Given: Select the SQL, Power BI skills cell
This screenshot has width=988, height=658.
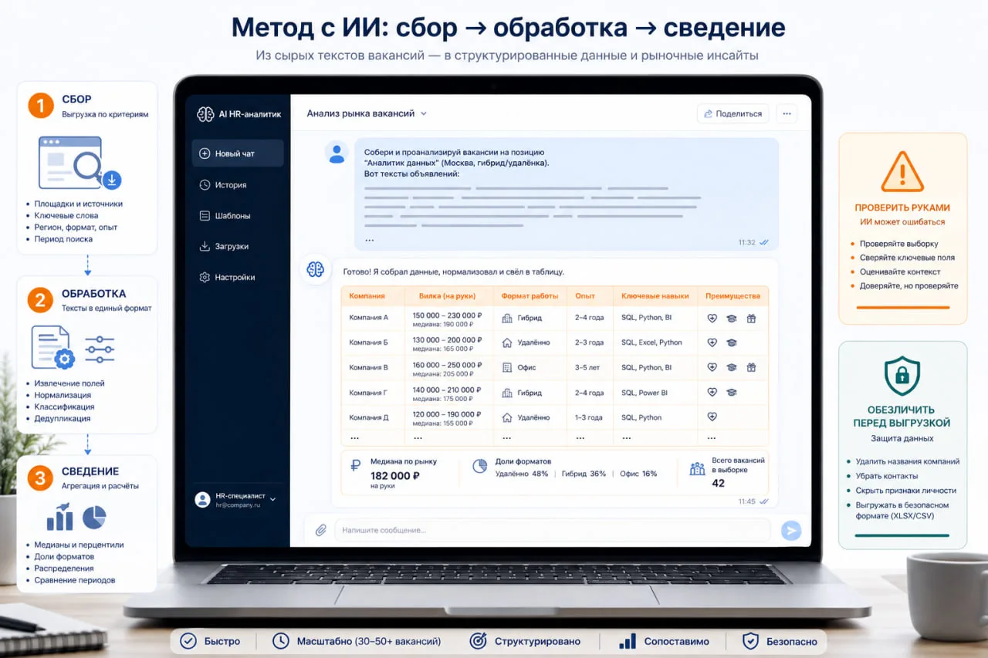Looking at the screenshot, I should pos(645,393).
